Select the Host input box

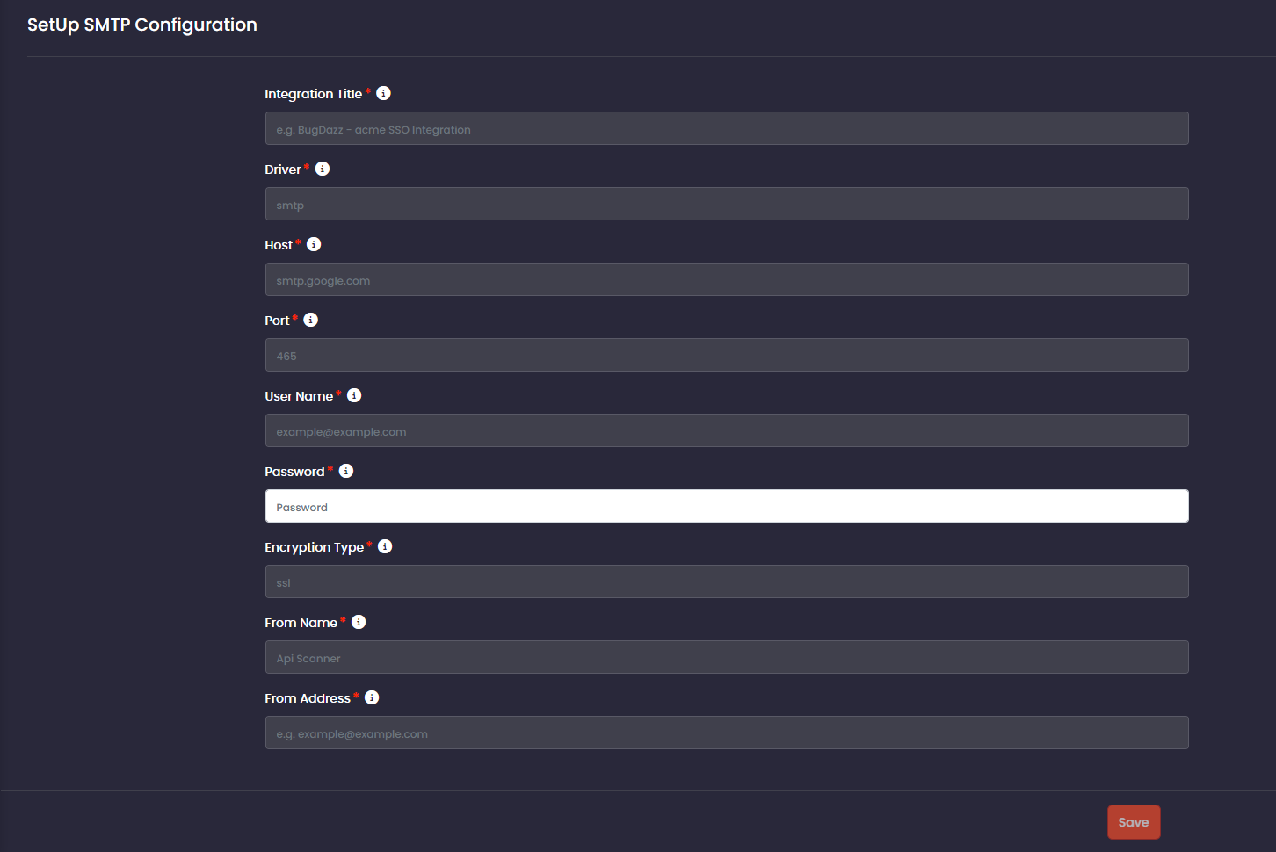[x=727, y=279]
